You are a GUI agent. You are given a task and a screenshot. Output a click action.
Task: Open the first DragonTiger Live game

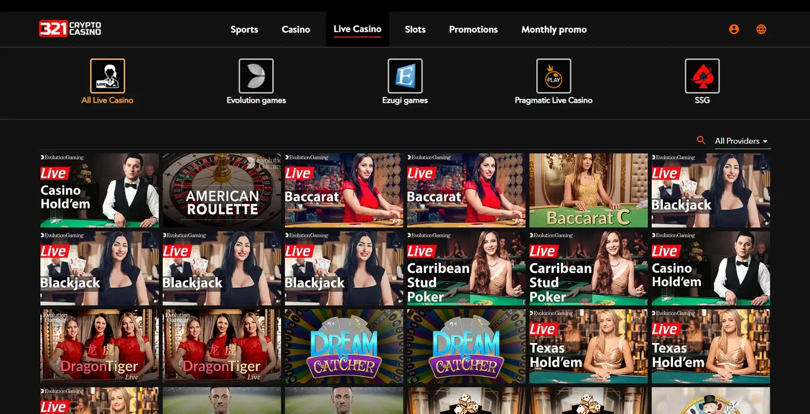tap(99, 346)
